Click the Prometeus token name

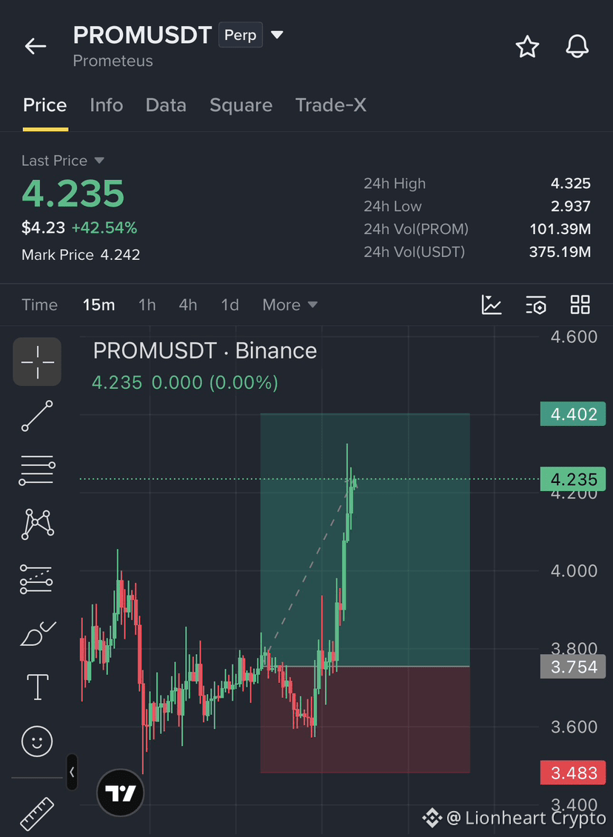(x=113, y=61)
